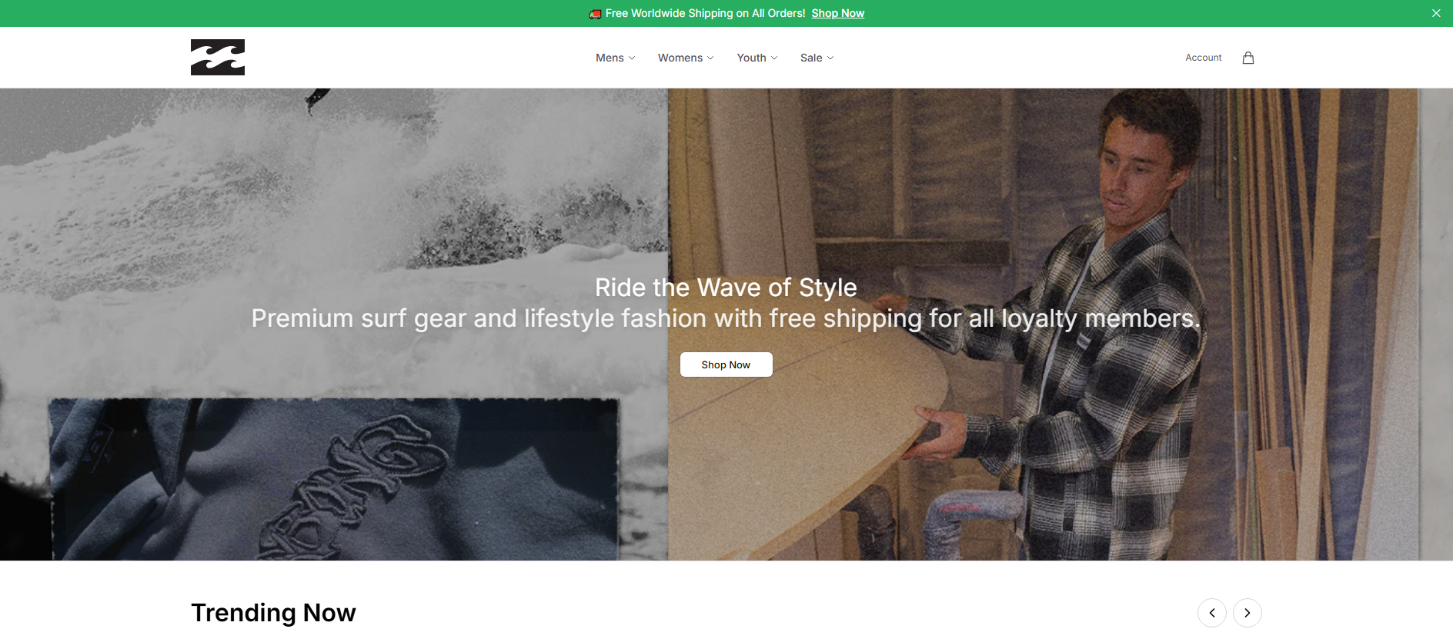Go to previous Trending Now slide

tap(1212, 613)
